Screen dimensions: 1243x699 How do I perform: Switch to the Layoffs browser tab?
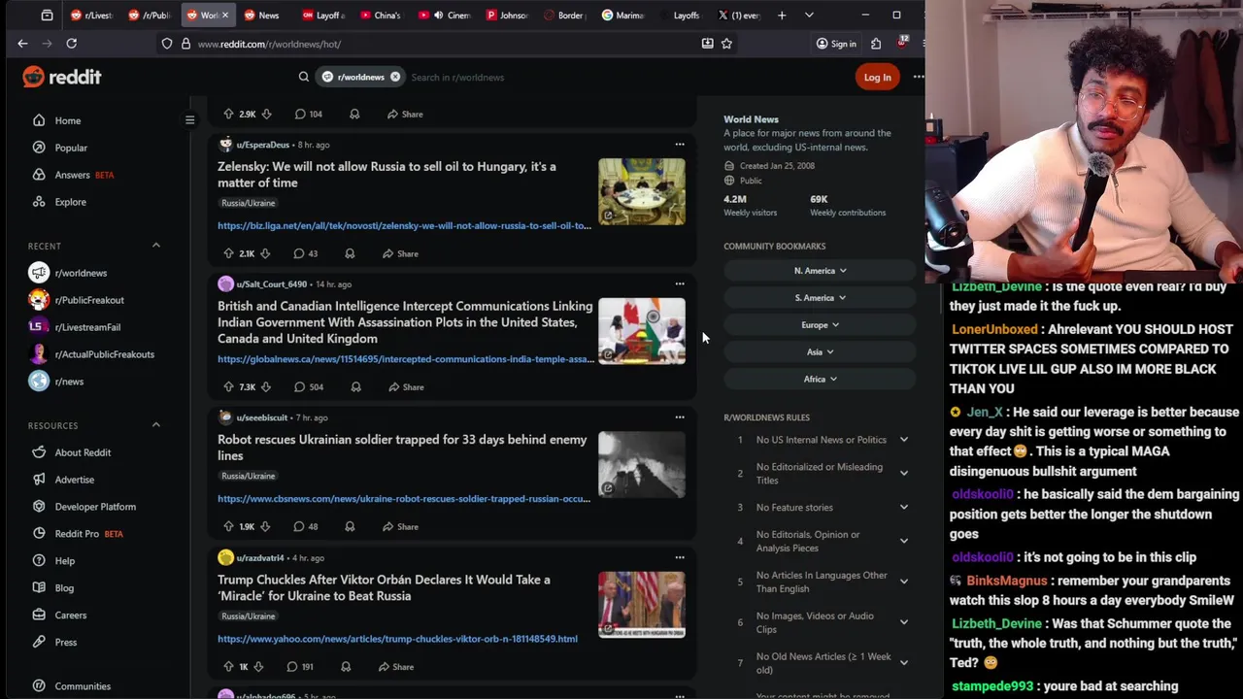[682, 15]
